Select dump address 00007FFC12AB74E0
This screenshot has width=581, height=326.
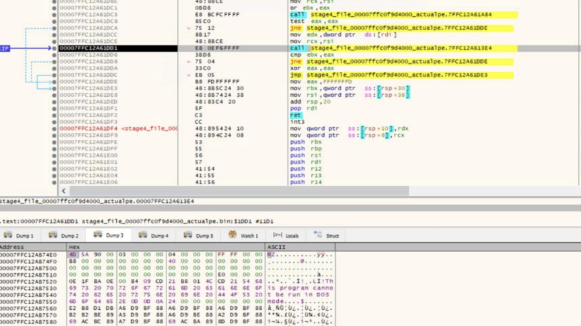[28, 254]
